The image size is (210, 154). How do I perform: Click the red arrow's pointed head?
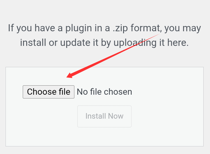coord(69,76)
